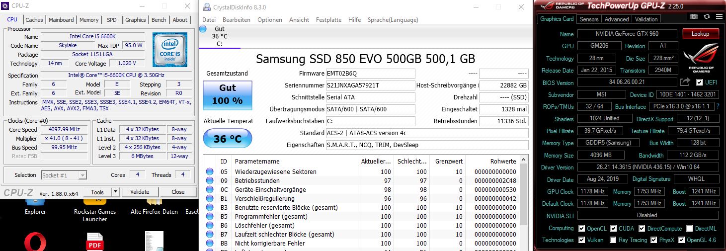726x251 pixels.
Task: Click the Close button in CPU-Z
Action: pyautogui.click(x=178, y=191)
